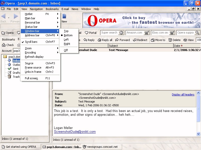Choose Source from the View menu

click(x=40, y=63)
